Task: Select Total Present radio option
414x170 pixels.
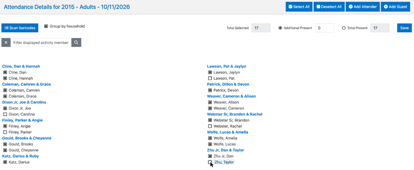Action: [x=344, y=28]
